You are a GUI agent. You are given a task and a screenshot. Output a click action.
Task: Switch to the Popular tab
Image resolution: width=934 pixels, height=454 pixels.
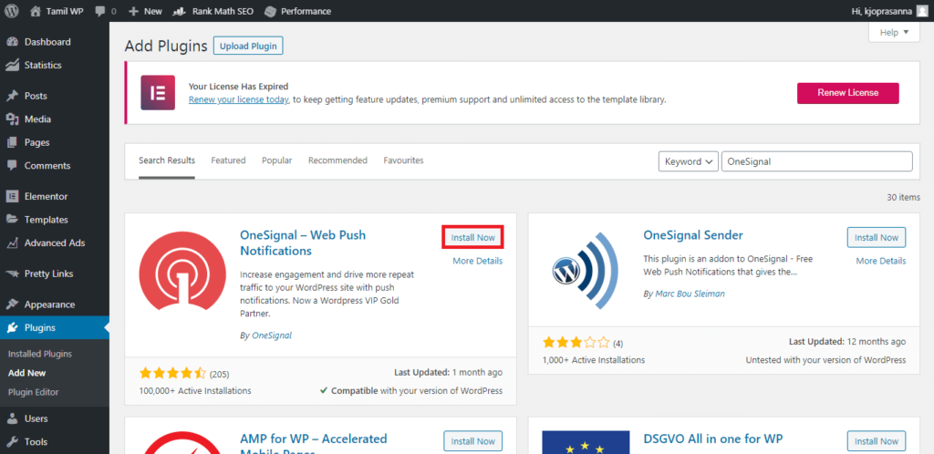pyautogui.click(x=277, y=160)
